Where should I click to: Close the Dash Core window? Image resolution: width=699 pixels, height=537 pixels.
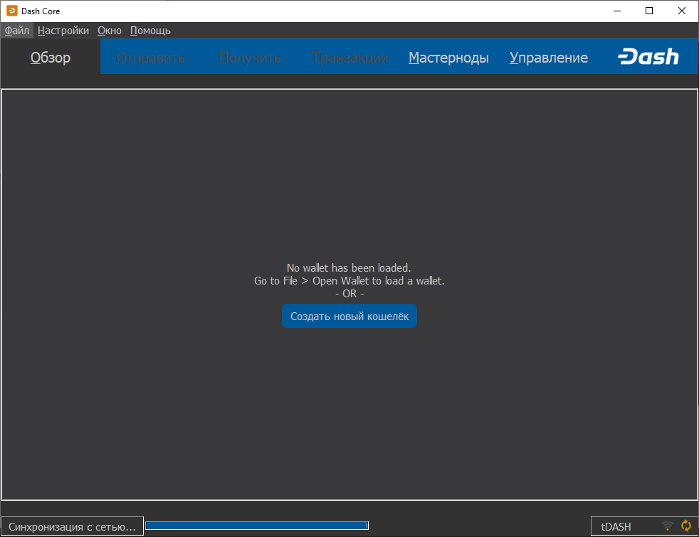click(682, 11)
